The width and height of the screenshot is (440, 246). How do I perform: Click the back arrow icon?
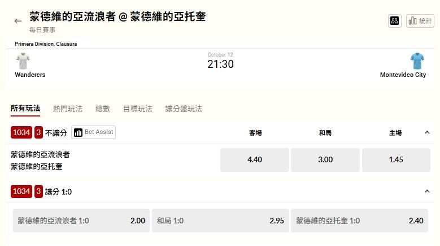coord(18,21)
